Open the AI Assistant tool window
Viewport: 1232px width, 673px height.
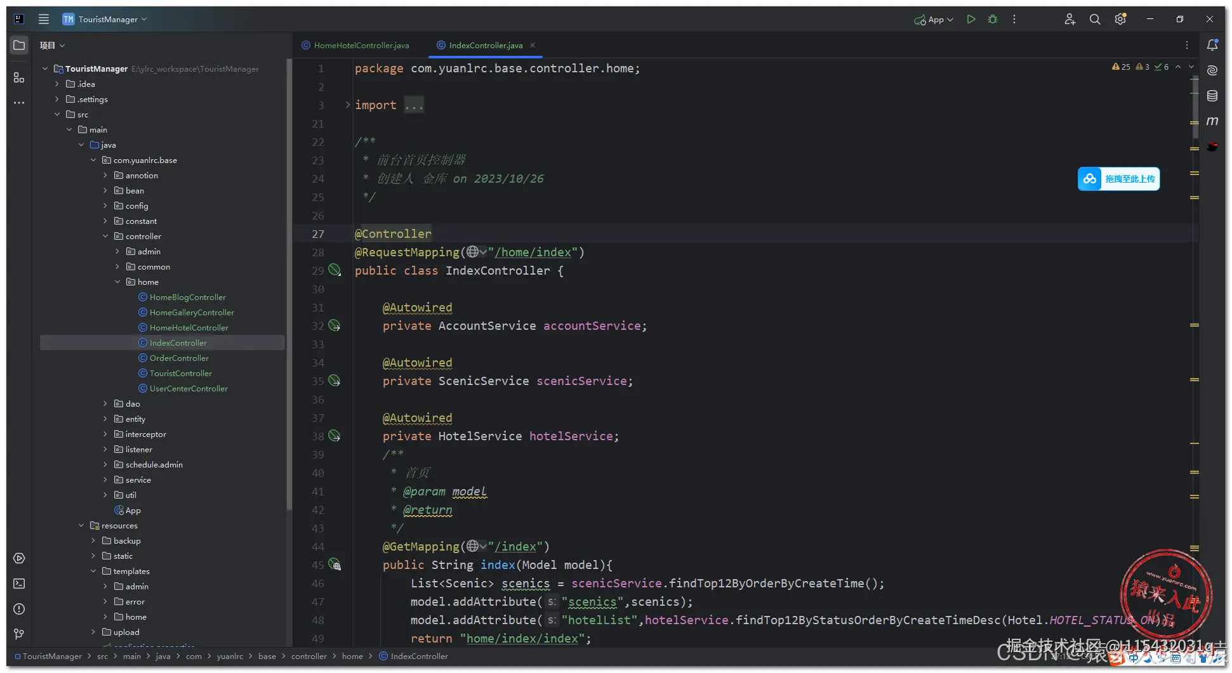click(x=1212, y=70)
